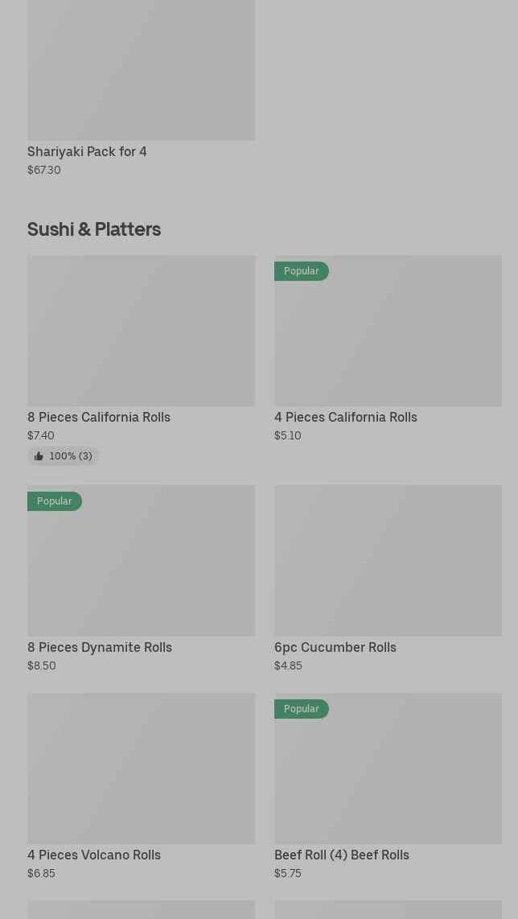
Task: Click the thumbs-up icon under California Rolls
Action: point(39,456)
